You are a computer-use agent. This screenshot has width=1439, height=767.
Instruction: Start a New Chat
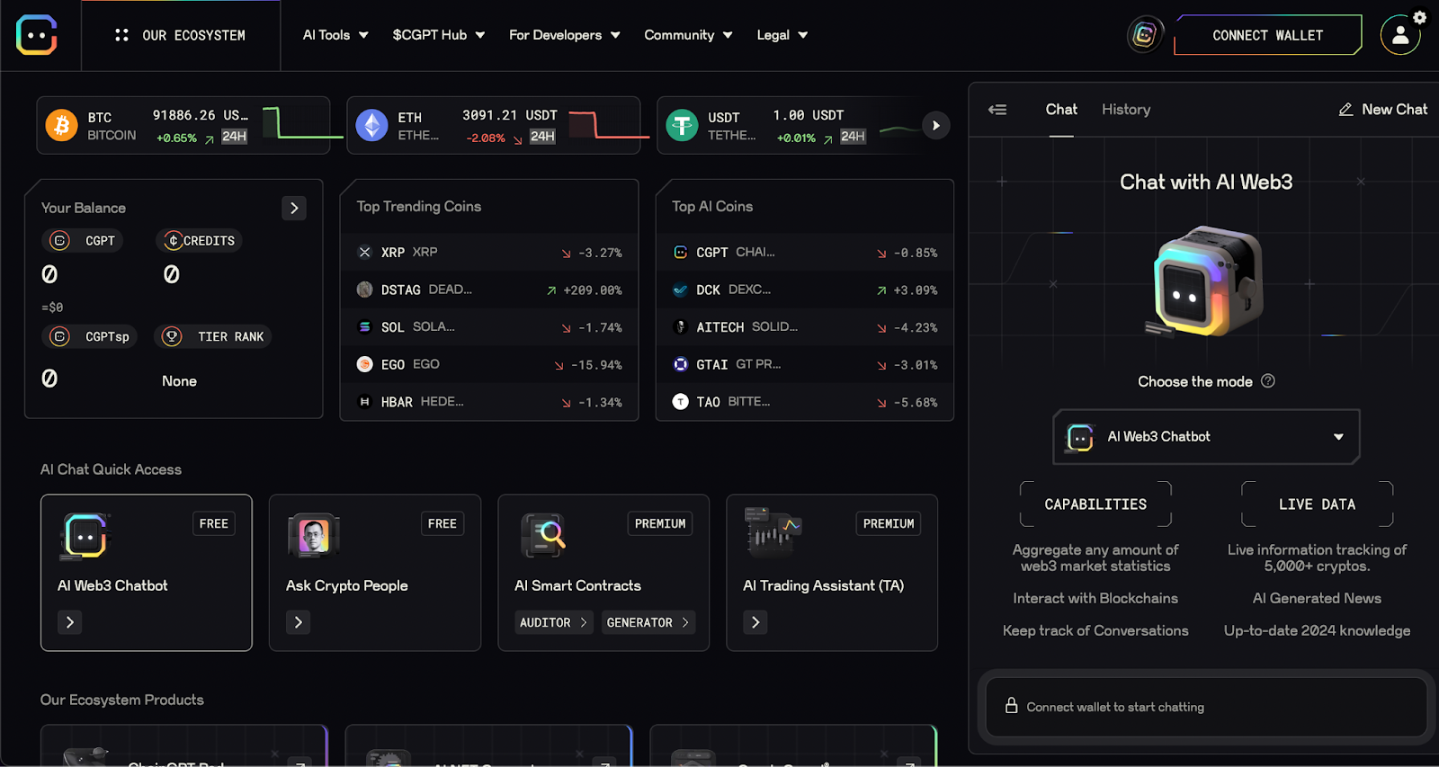tap(1383, 110)
